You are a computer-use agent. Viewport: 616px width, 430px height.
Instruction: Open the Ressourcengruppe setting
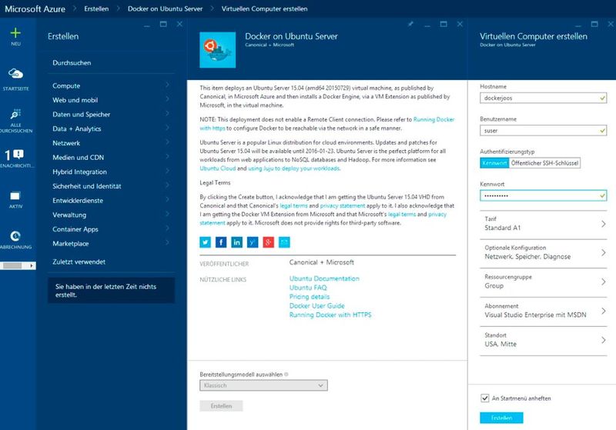[544, 282]
